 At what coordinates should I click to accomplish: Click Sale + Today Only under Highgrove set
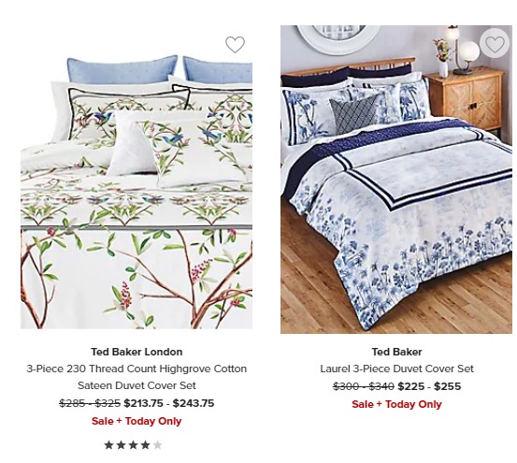(136, 421)
